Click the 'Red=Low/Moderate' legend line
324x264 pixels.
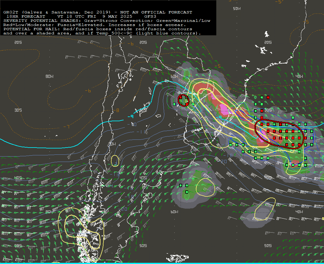click(94, 25)
